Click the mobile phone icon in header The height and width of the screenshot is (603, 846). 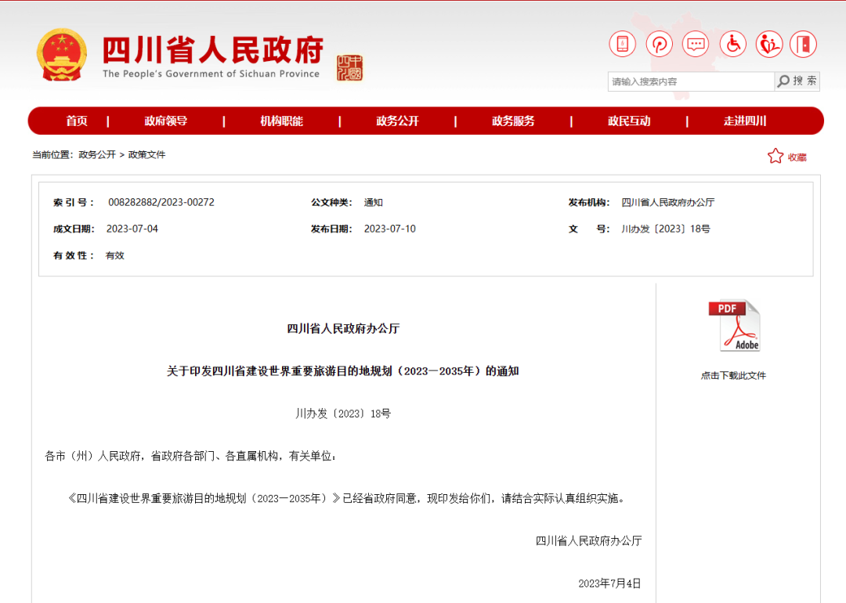(x=622, y=44)
